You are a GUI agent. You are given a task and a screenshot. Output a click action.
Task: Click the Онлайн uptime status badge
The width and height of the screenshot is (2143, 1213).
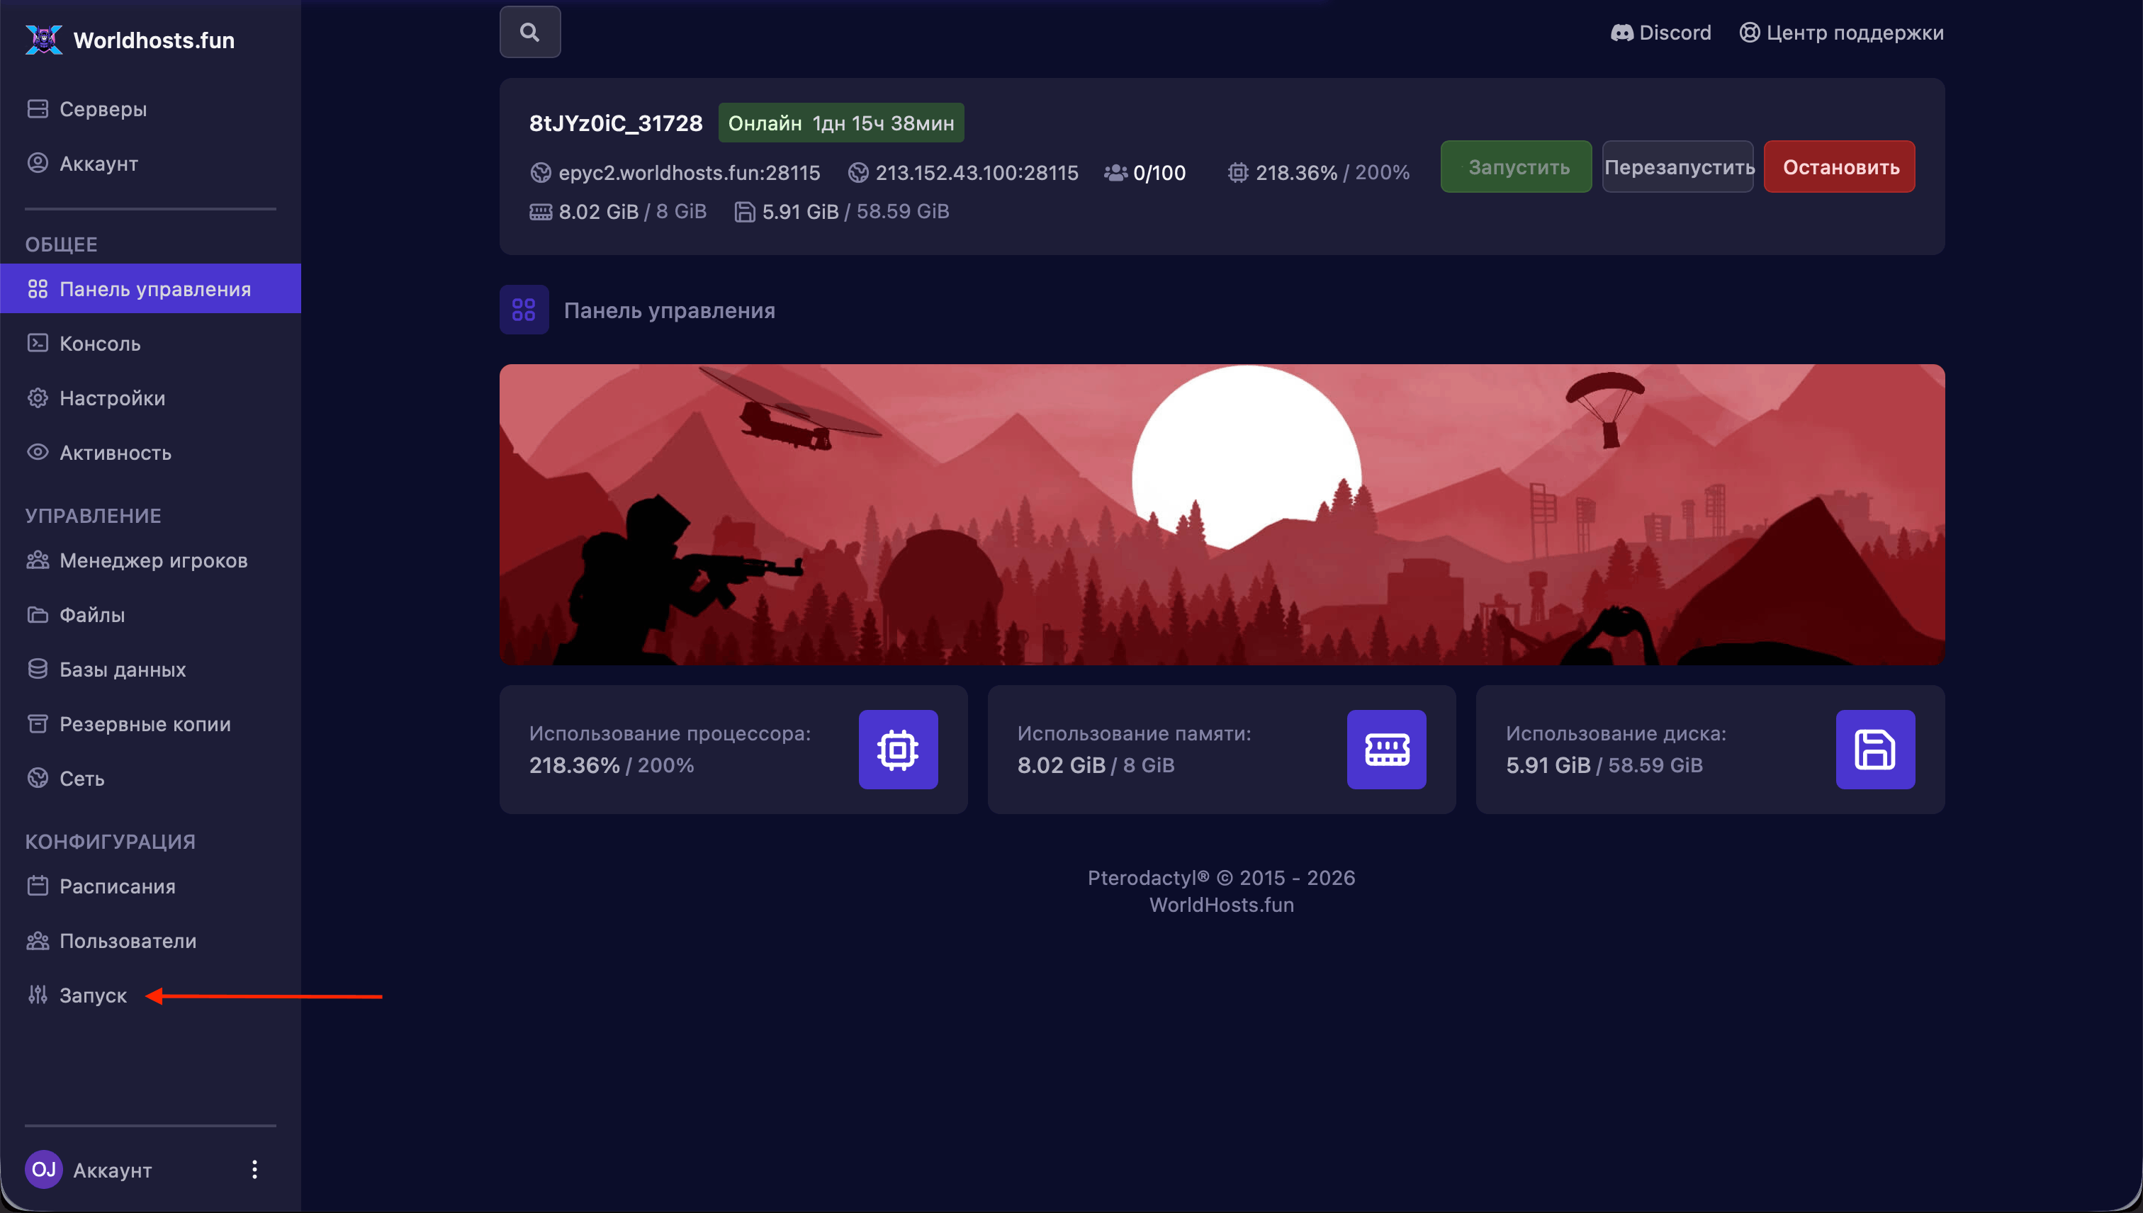pyautogui.click(x=841, y=123)
